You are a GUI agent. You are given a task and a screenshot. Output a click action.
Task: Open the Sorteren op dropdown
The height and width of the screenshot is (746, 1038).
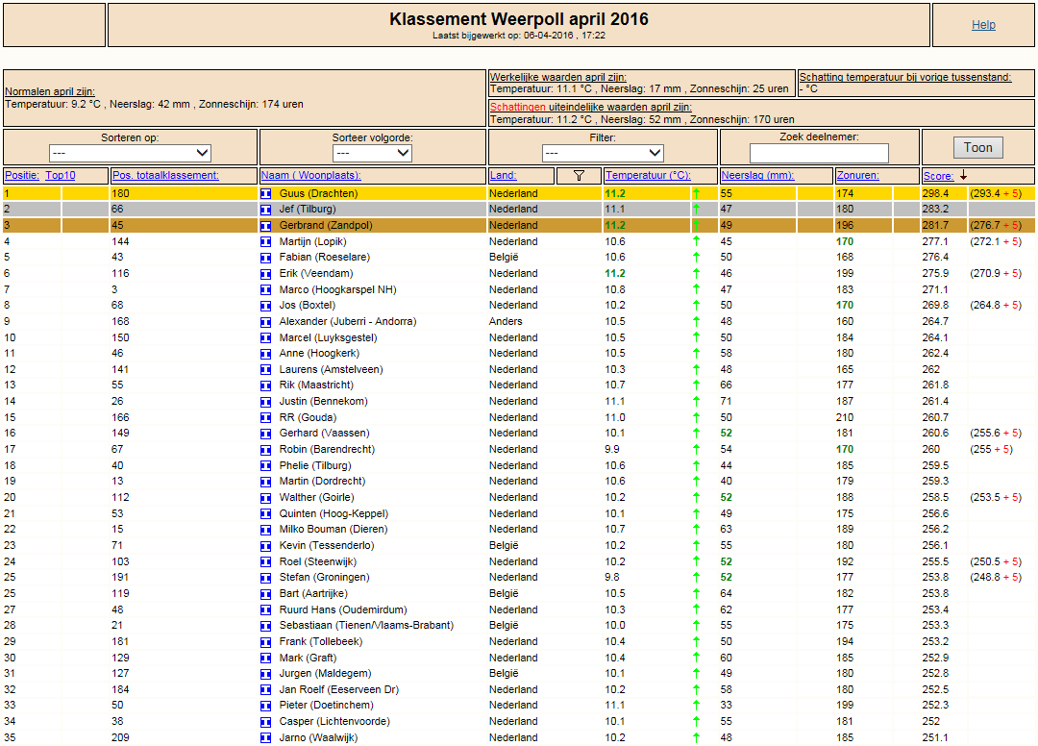click(130, 153)
